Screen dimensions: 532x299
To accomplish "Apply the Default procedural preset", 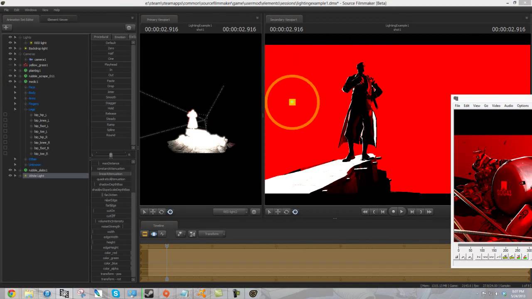I will tap(111, 43).
